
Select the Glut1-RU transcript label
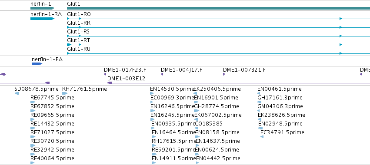tap(79, 49)
